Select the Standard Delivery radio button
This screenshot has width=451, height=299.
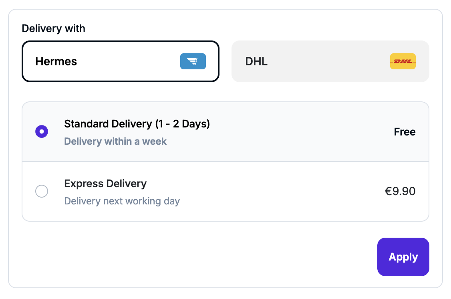tap(42, 131)
